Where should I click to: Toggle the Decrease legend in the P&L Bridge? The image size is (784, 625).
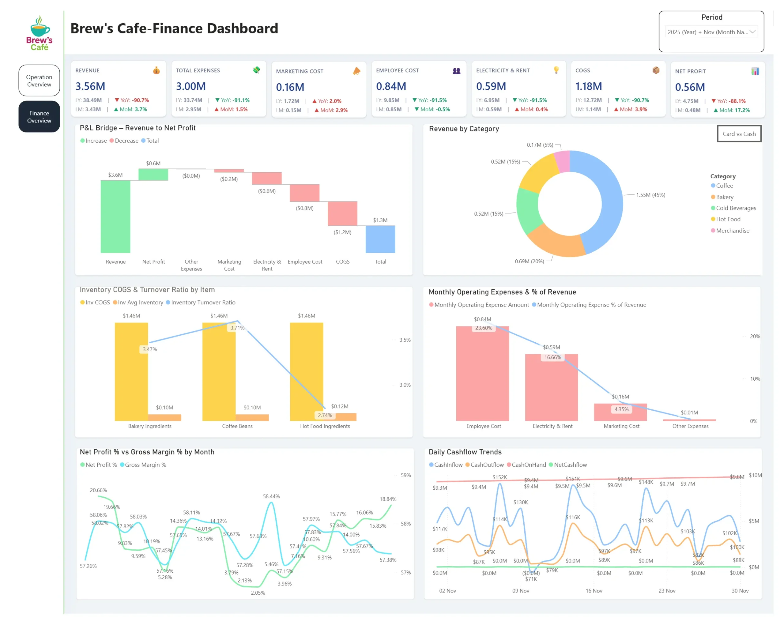124,141
